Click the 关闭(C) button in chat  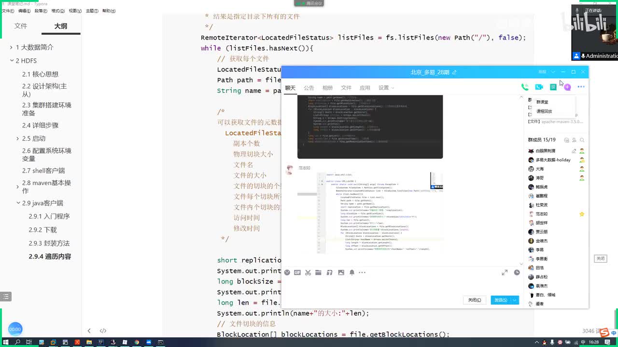click(x=475, y=300)
